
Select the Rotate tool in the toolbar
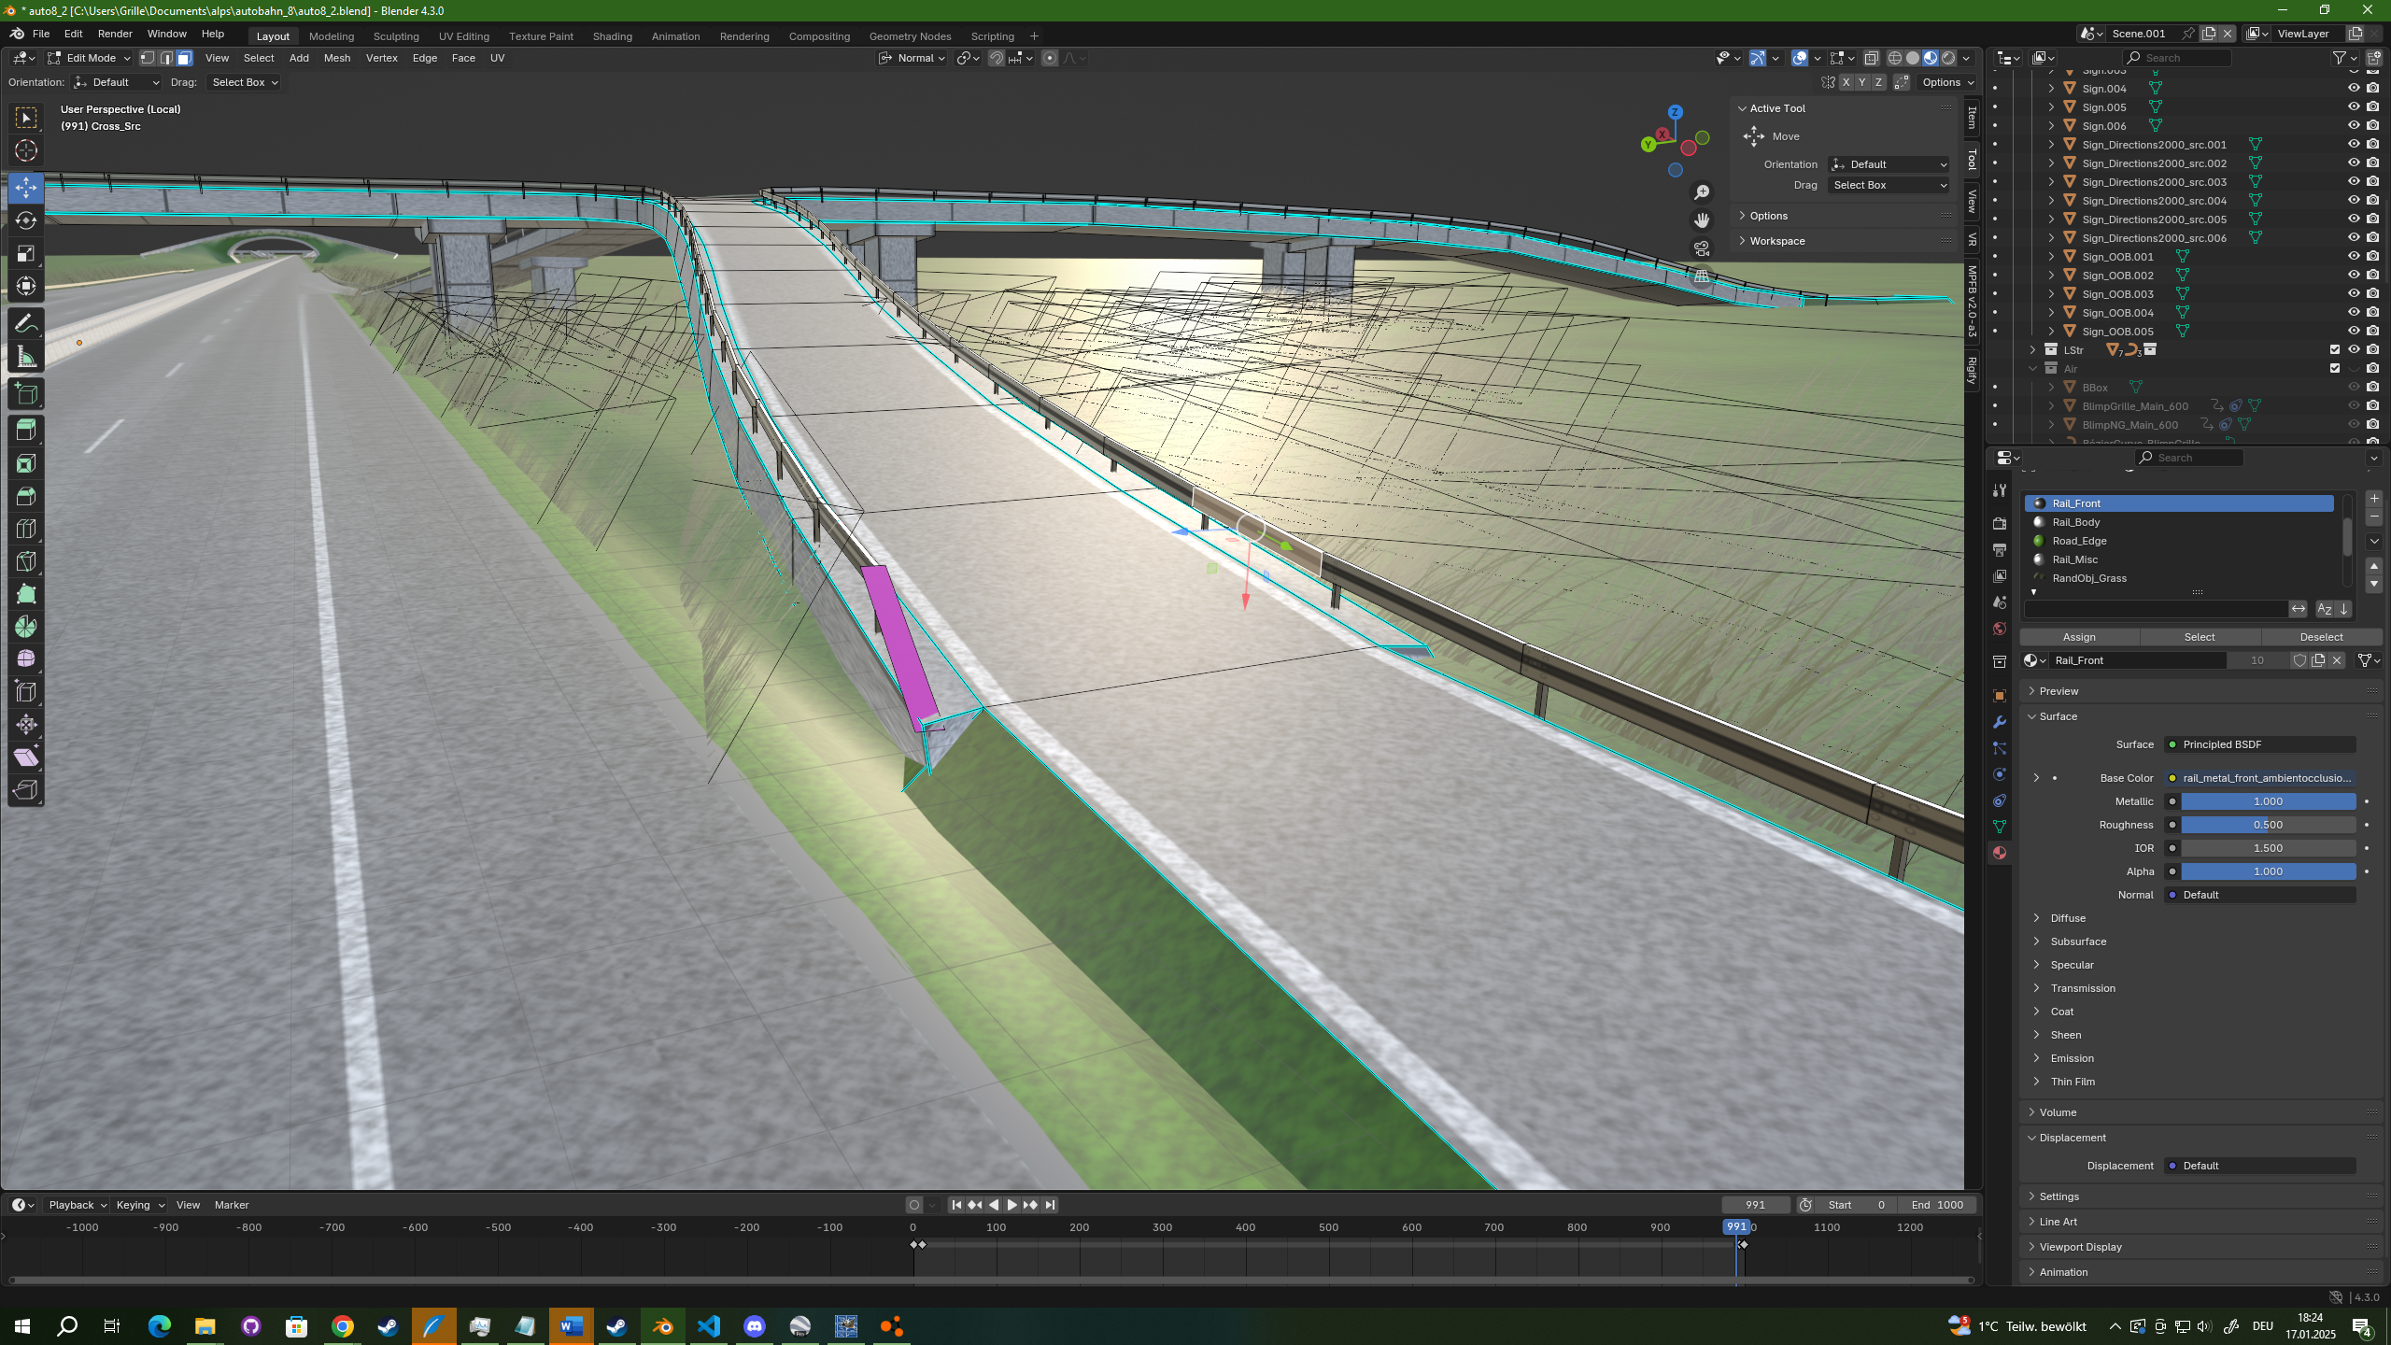tap(26, 220)
